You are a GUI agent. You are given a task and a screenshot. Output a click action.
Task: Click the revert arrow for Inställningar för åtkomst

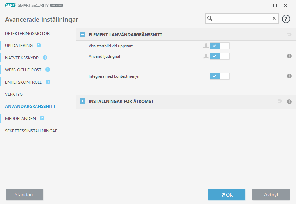point(280,101)
